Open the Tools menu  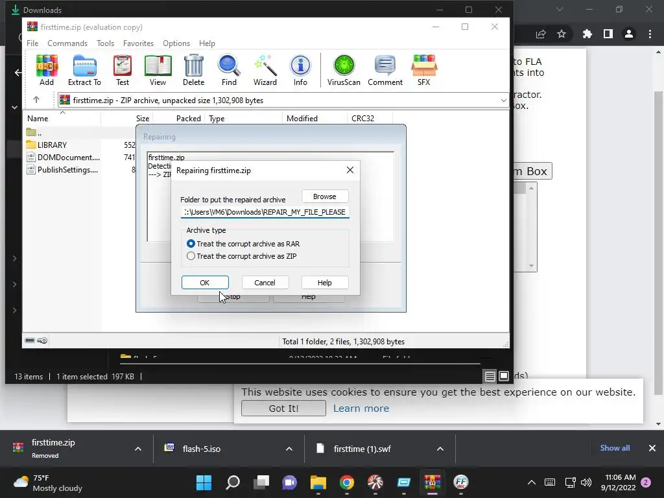[x=105, y=43]
